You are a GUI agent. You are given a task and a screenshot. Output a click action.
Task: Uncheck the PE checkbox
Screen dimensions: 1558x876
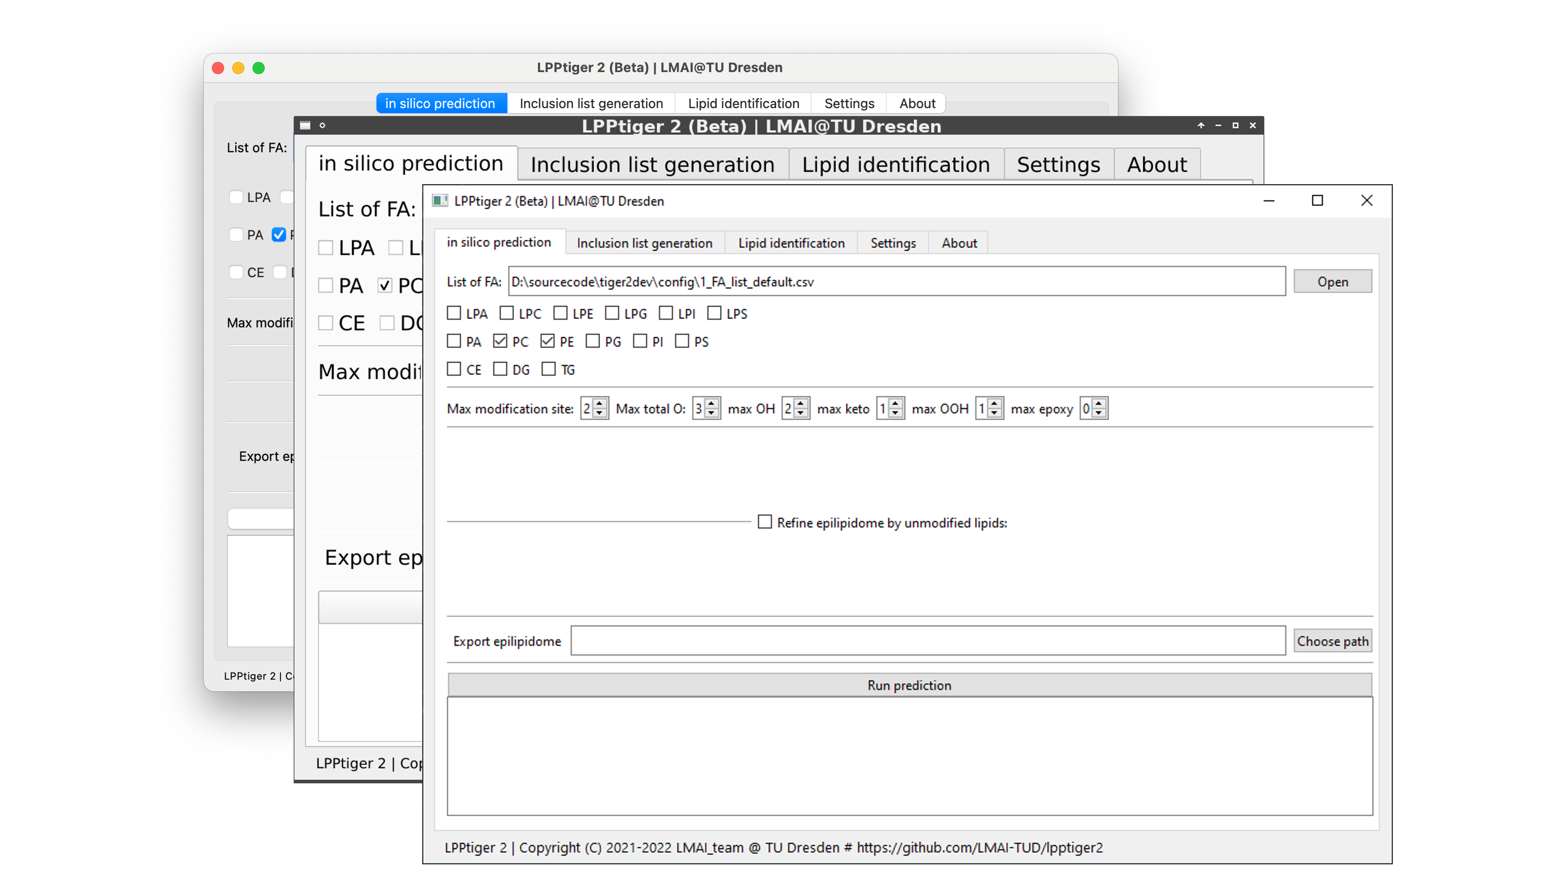[x=547, y=341]
